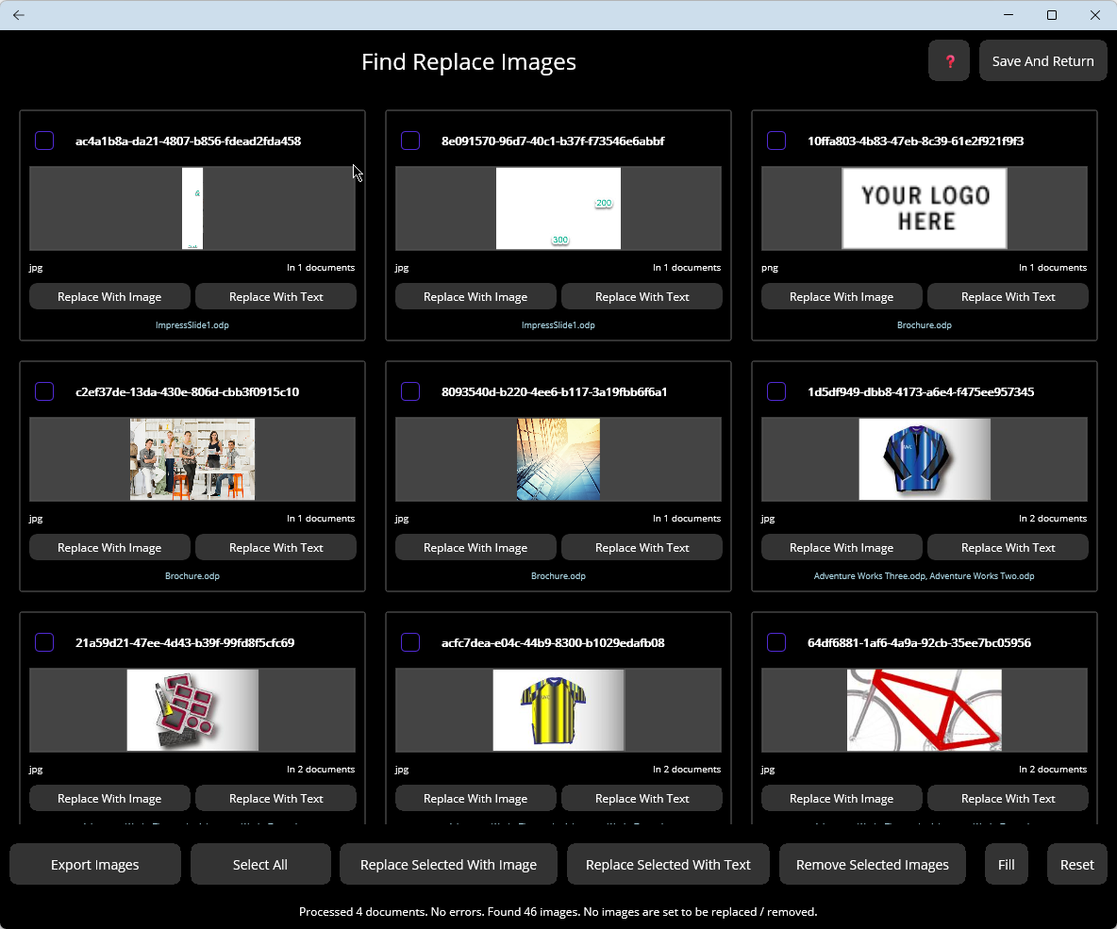This screenshot has width=1117, height=929.
Task: Enable the checkbox on the red bike frame image
Action: coord(775,641)
